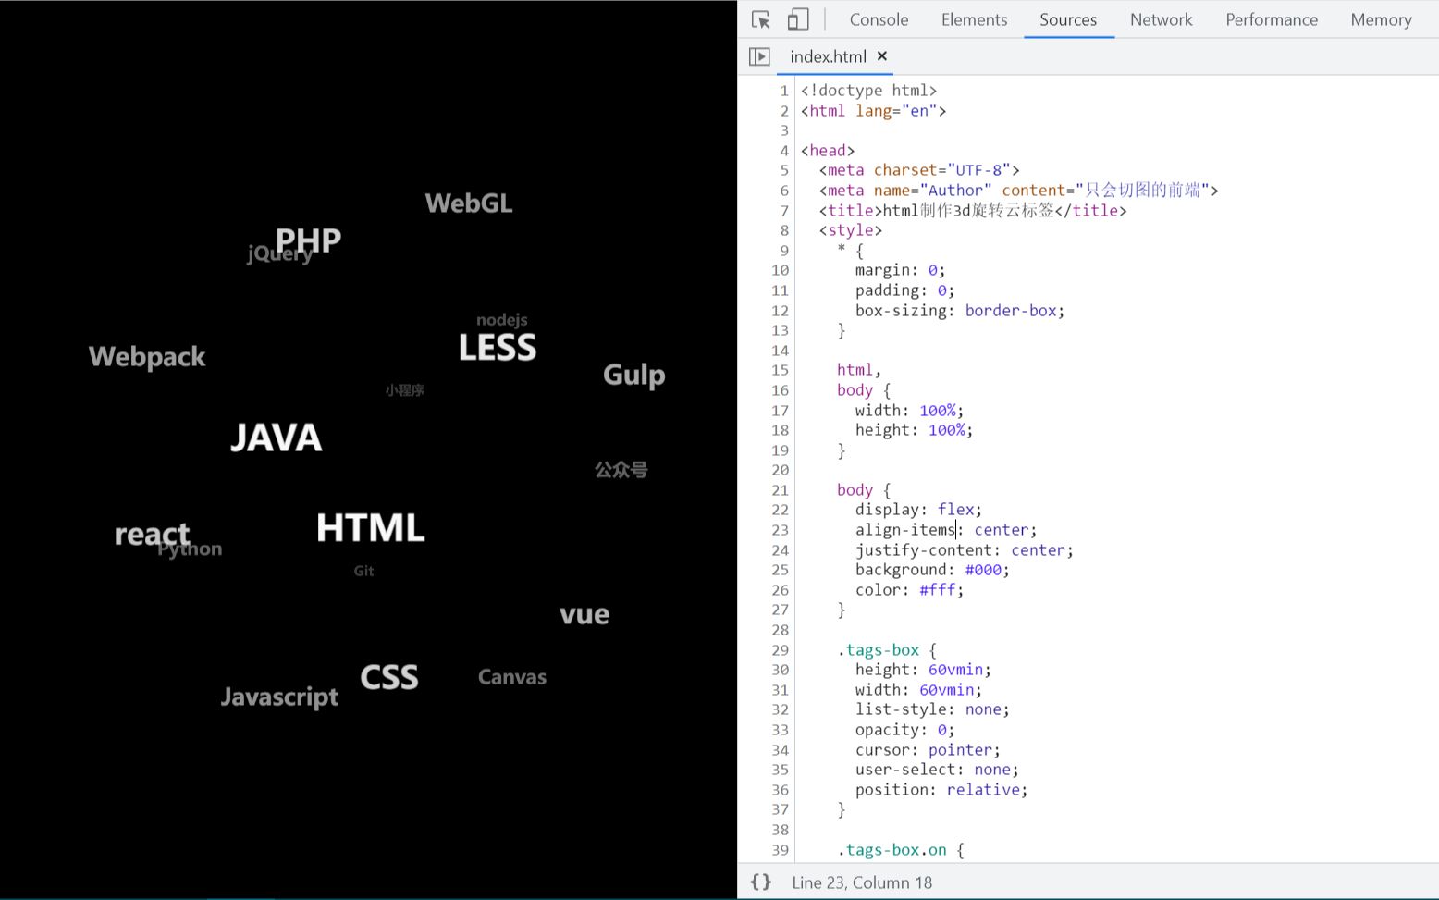1439x900 pixels.
Task: Click the 'border-box' value in the code
Action: coord(1011,311)
